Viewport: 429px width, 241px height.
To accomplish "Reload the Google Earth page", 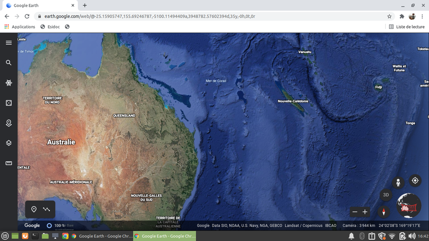I will (x=27, y=16).
